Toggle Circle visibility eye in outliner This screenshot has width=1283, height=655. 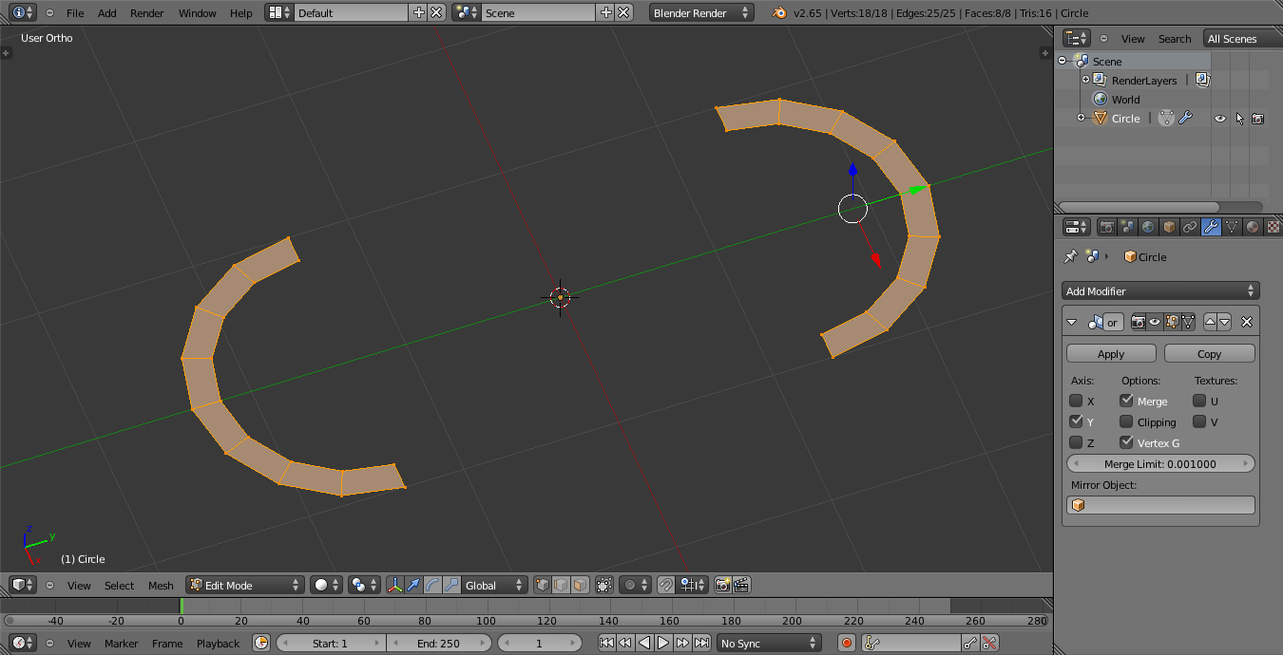[x=1220, y=119]
